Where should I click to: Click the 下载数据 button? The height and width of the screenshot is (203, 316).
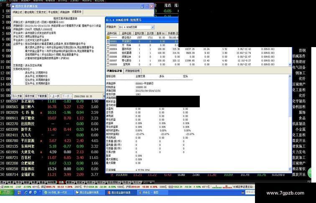click(x=42, y=96)
